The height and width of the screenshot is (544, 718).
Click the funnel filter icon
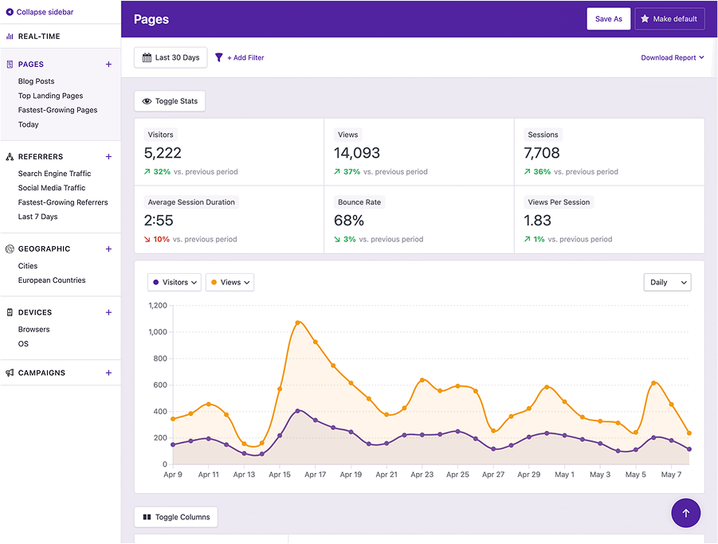[219, 57]
